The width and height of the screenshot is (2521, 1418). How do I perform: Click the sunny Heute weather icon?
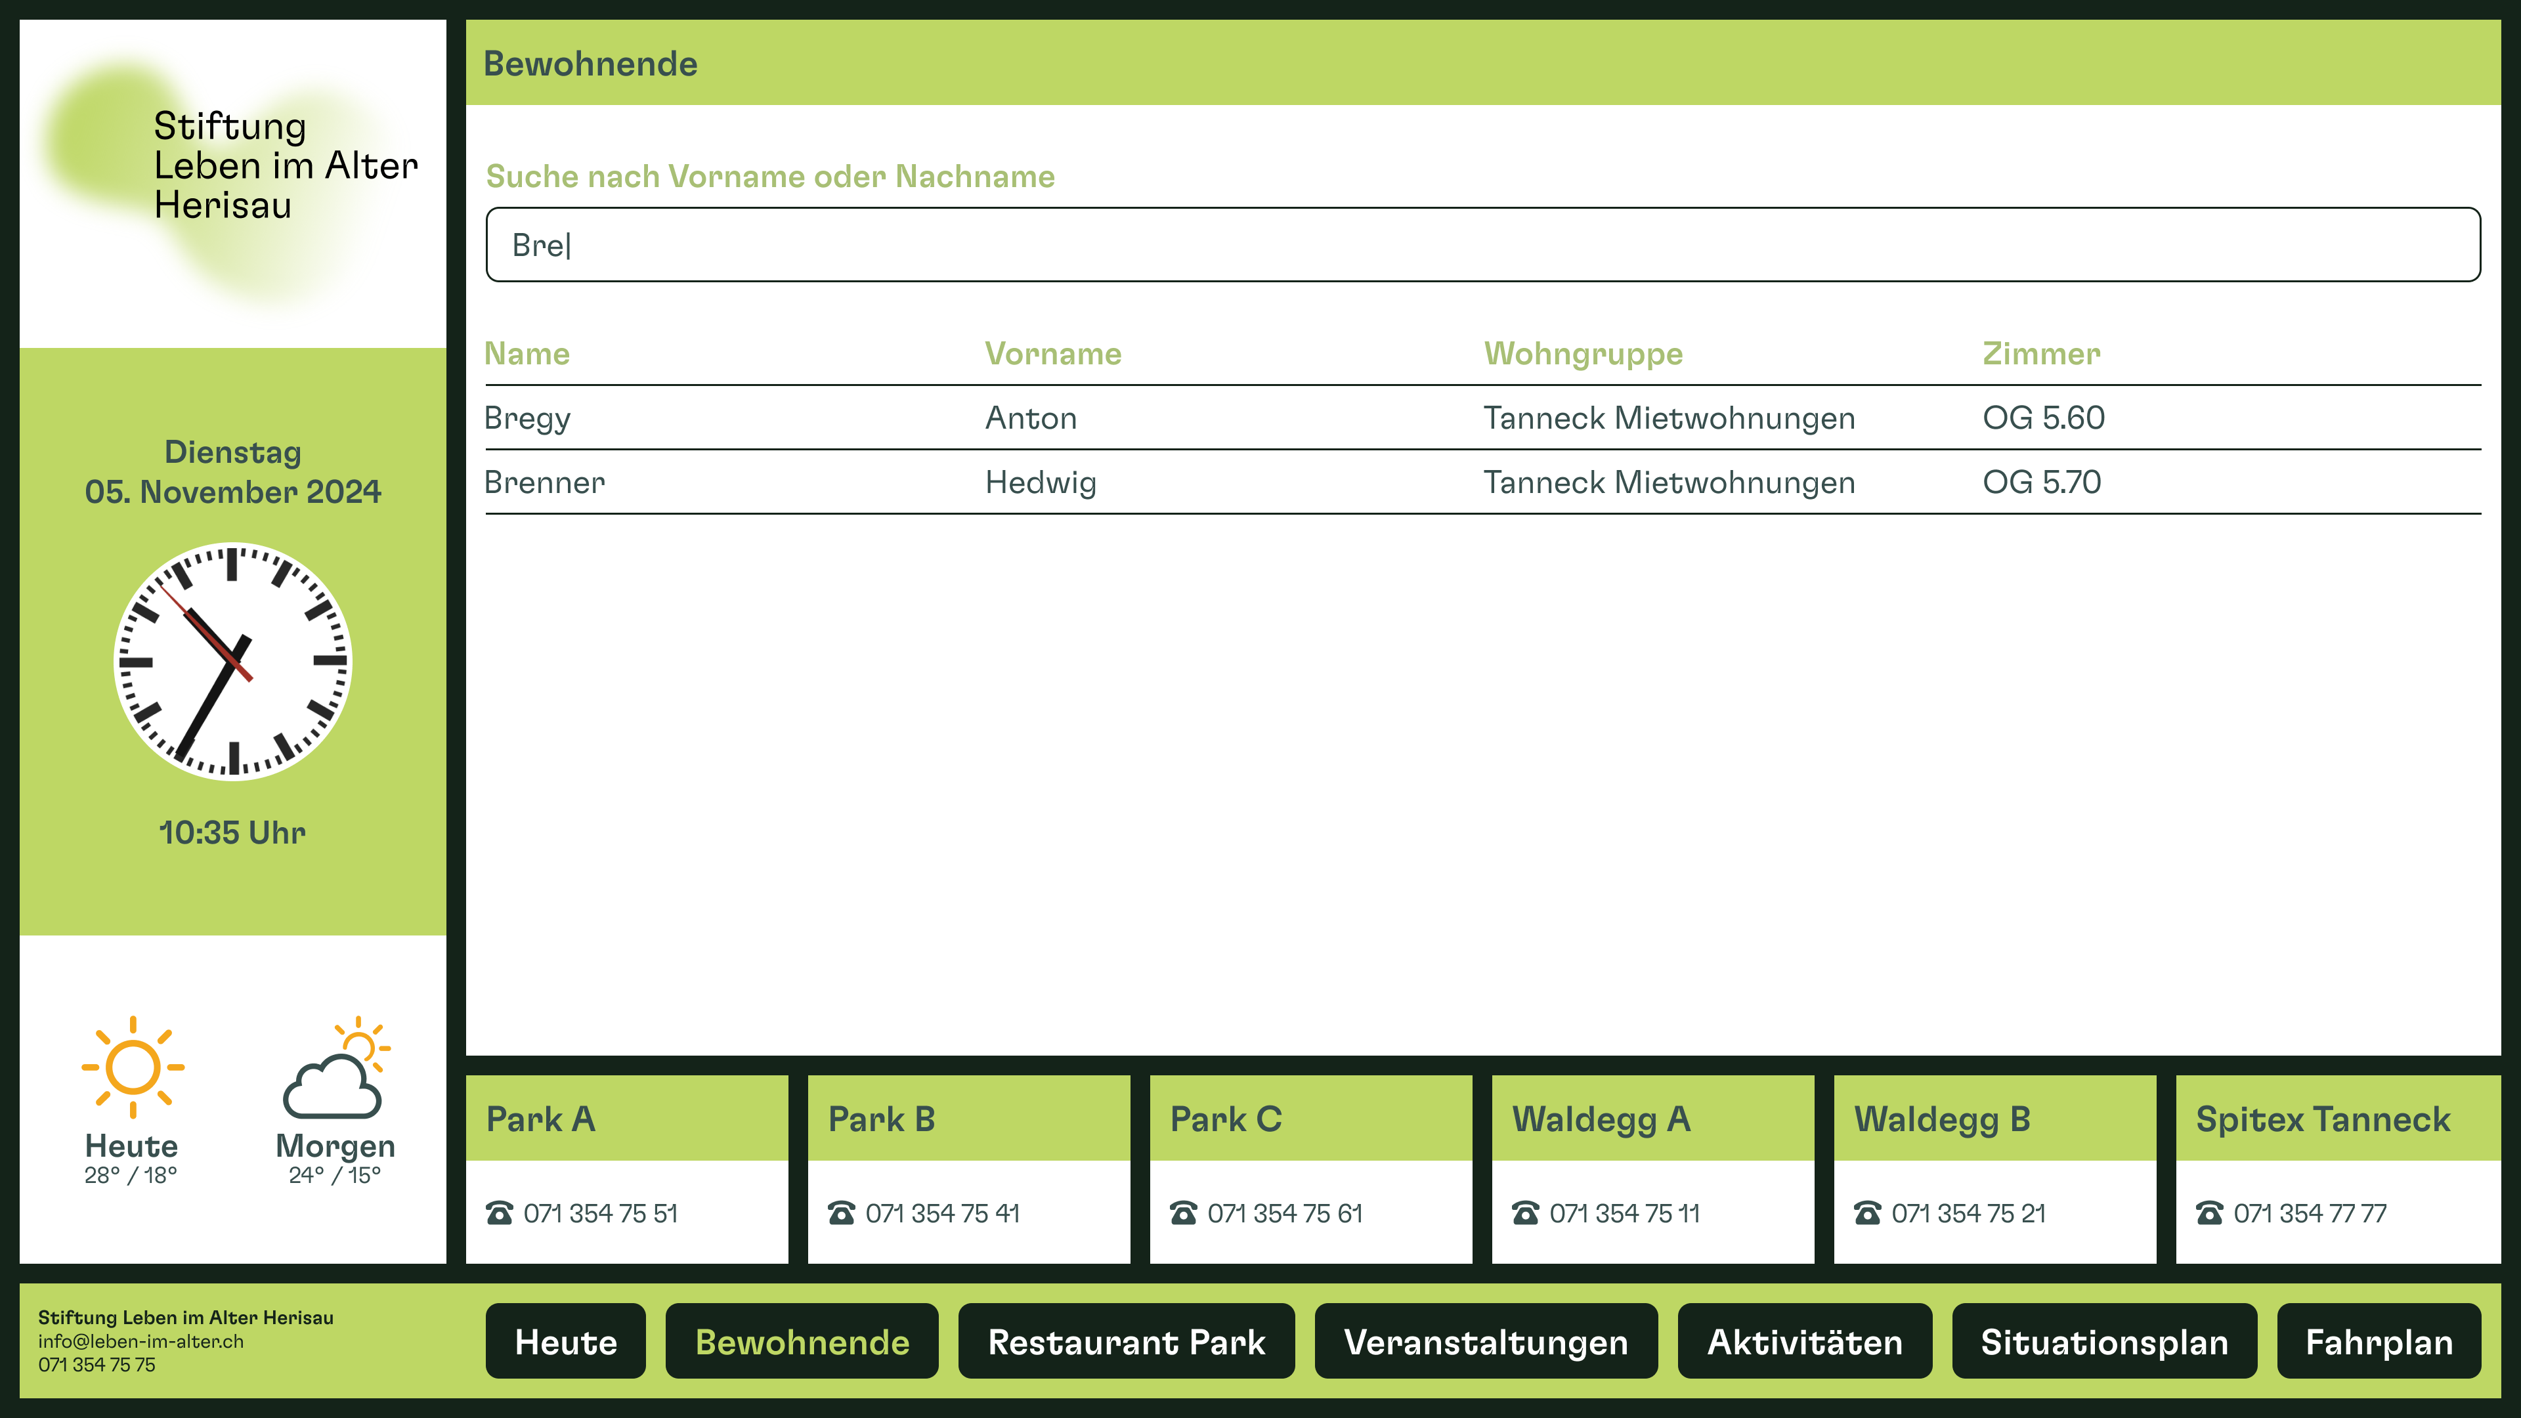133,1067
